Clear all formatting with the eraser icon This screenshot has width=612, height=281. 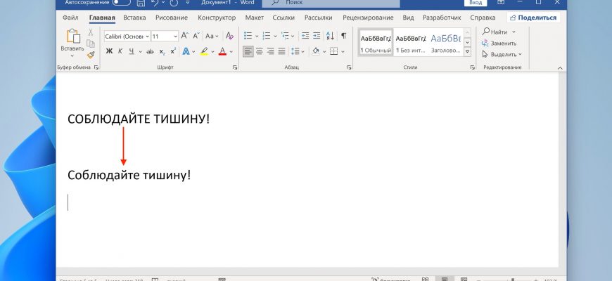pyautogui.click(x=229, y=35)
